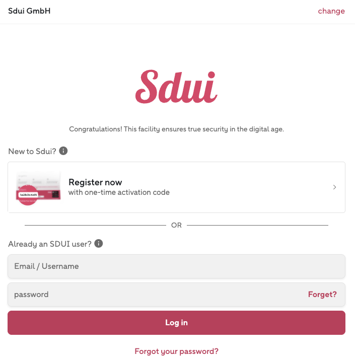Viewport: 355px width, 362px height.
Task: Click the "Forget?" link in password field
Action: [x=322, y=295]
